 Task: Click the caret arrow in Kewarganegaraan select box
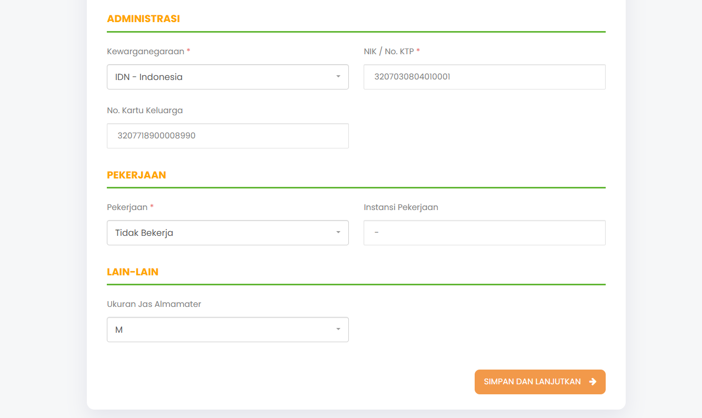[338, 77]
